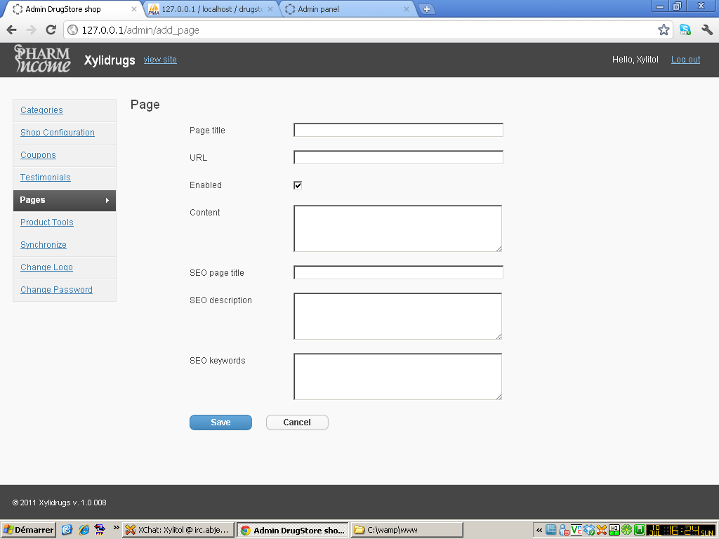
Task: Click the Xylidrugs shop name heading
Action: 110,60
